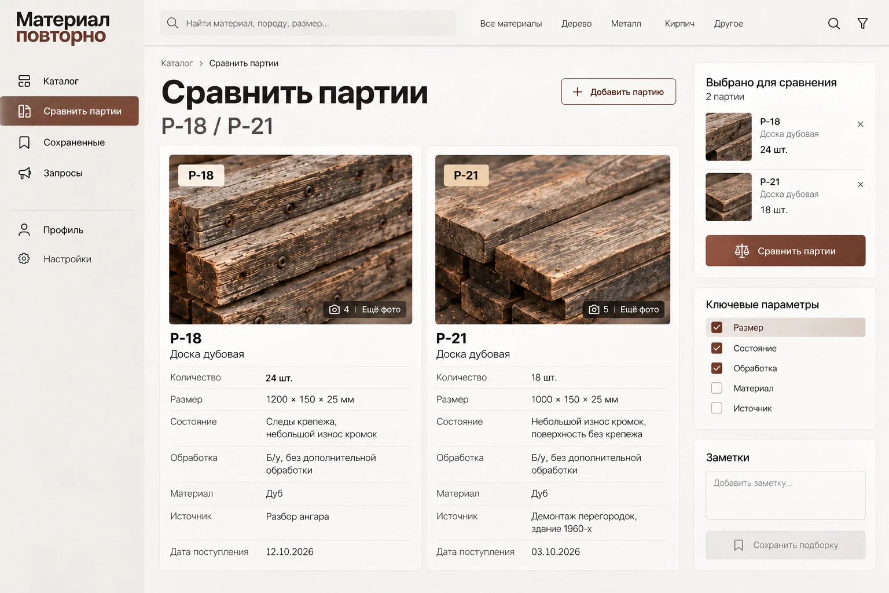
Task: Focus the Добавить заметку text area
Action: (785, 495)
